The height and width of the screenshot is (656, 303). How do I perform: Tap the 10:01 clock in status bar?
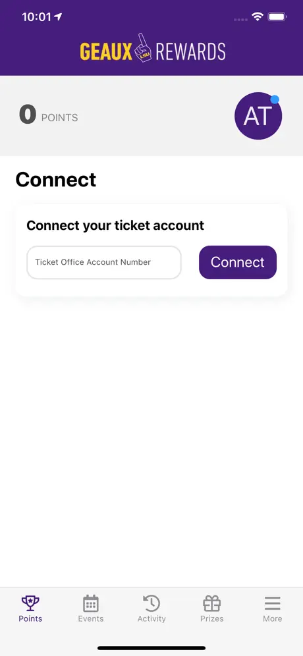pyautogui.click(x=36, y=16)
